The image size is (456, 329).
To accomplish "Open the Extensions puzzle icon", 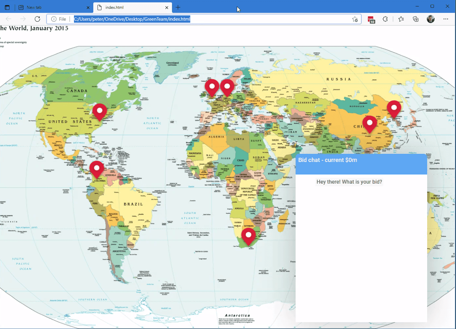I will point(385,19).
